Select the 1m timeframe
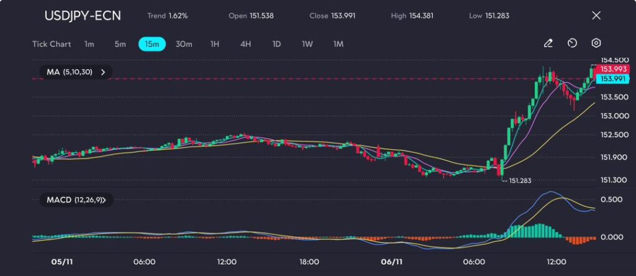The width and height of the screenshot is (636, 276). (x=89, y=44)
